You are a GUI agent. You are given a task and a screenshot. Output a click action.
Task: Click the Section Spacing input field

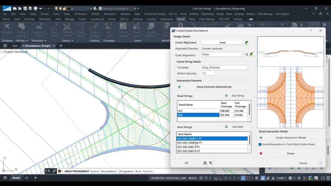(208, 73)
